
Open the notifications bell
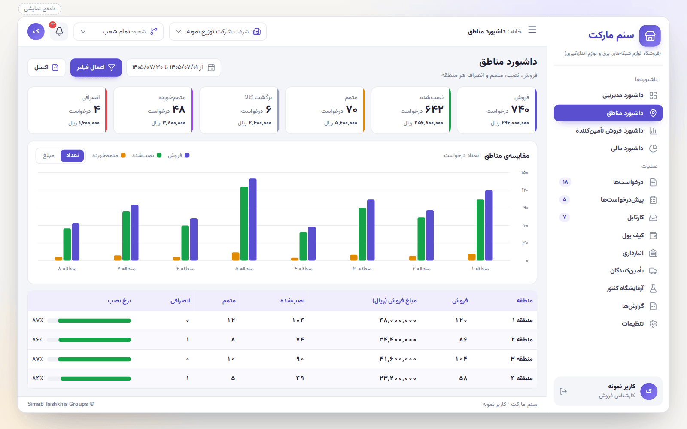click(59, 32)
